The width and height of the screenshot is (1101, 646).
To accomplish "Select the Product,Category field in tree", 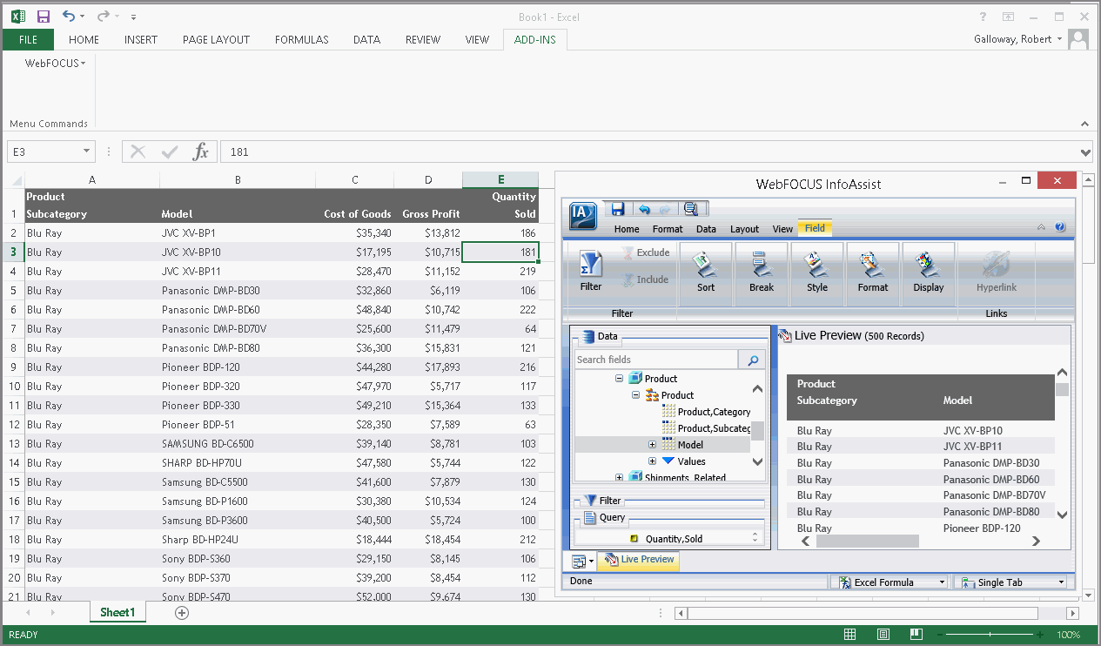I will [714, 412].
